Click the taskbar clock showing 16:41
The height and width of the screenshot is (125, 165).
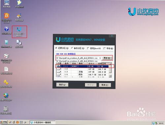pos(161,123)
